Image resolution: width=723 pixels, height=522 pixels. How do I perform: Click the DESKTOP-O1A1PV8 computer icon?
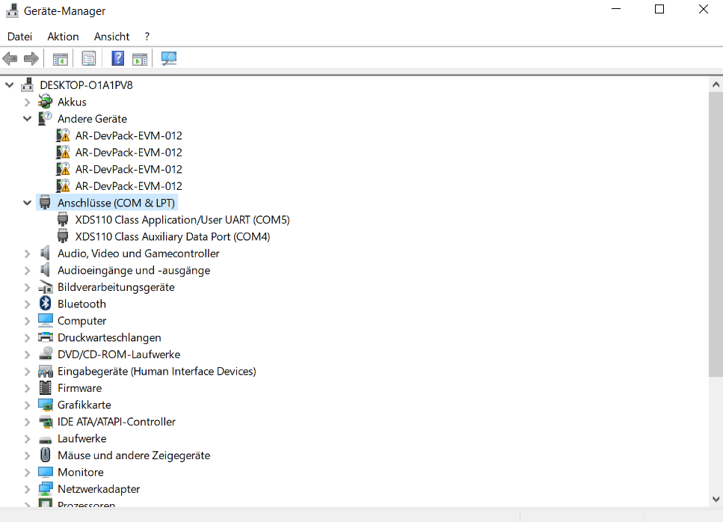[x=27, y=85]
